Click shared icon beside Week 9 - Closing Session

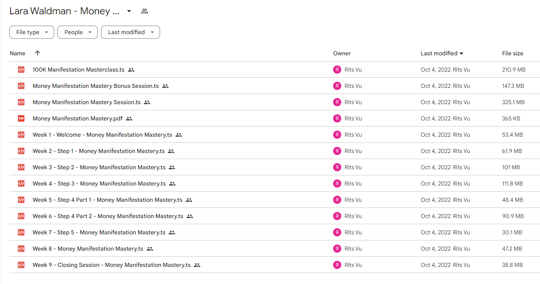click(198, 265)
